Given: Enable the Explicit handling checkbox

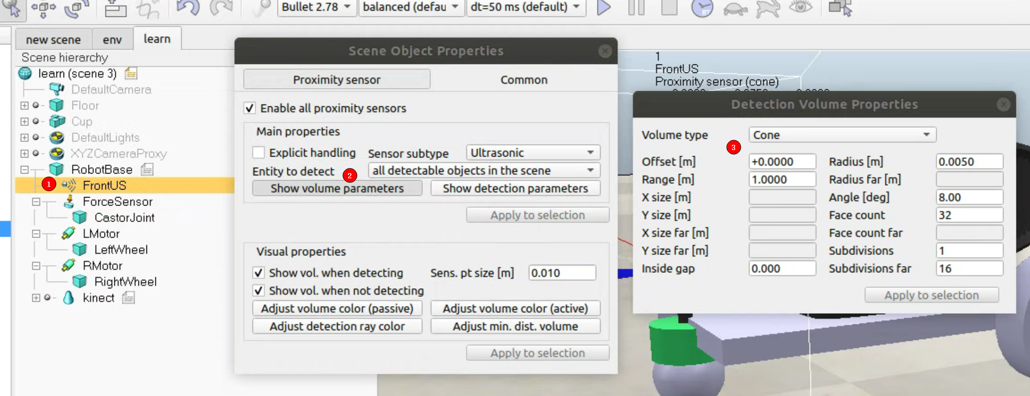Looking at the screenshot, I should (x=258, y=152).
